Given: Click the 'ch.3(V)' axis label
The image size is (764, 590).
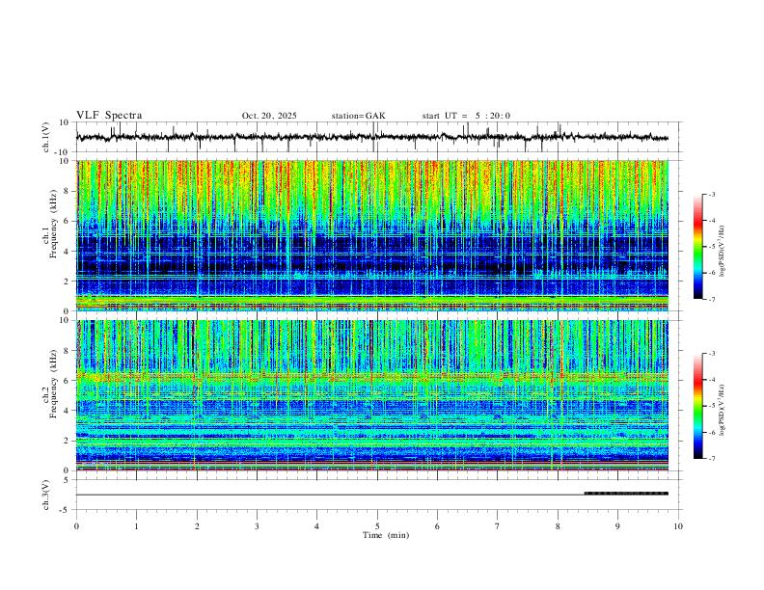Looking at the screenshot, I should tap(46, 495).
